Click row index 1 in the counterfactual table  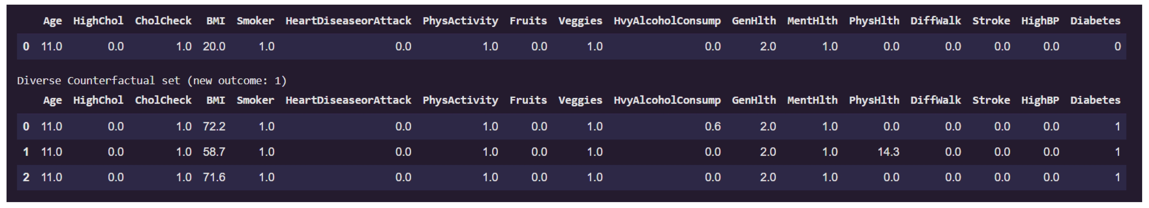[26, 152]
